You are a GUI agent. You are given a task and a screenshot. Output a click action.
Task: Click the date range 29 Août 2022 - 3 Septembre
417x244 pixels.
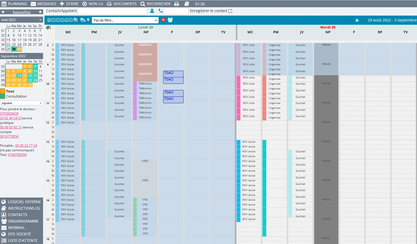pyautogui.click(x=392, y=20)
